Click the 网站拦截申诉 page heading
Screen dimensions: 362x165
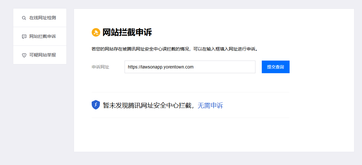(127, 32)
